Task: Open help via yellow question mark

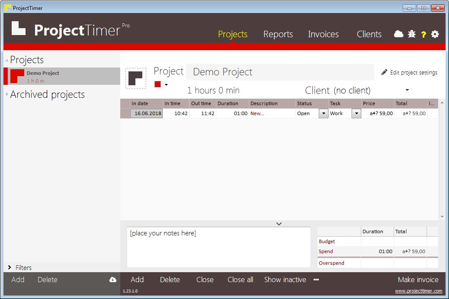Action: coord(423,35)
